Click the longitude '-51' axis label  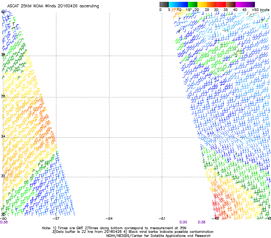[162, 219]
